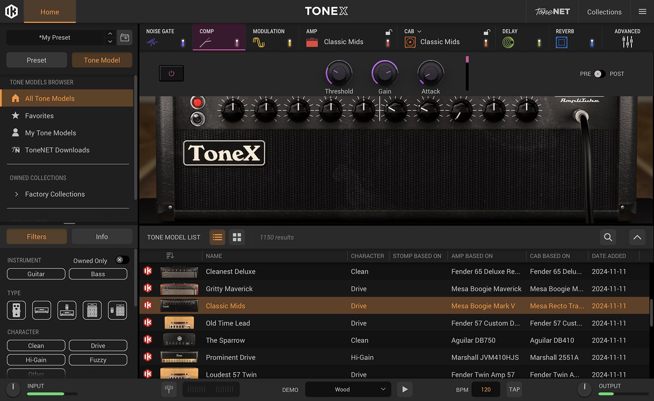This screenshot has width=654, height=401.
Task: Click the Reverb module icon
Action: coord(561,42)
